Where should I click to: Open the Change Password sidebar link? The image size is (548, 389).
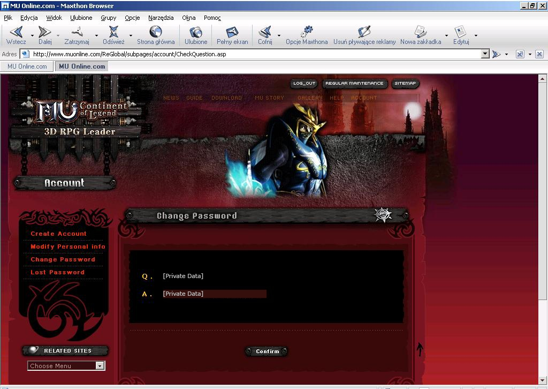63,259
